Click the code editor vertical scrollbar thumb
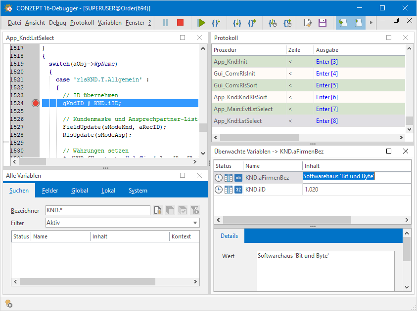 click(203, 127)
